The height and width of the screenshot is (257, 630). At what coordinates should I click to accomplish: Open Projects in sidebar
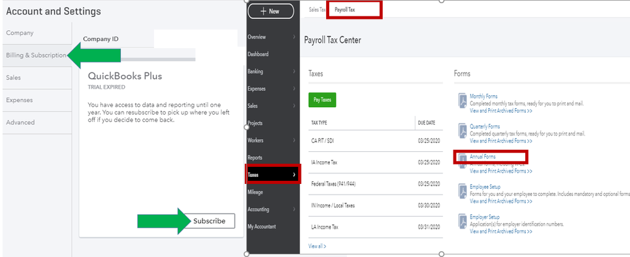[255, 123]
